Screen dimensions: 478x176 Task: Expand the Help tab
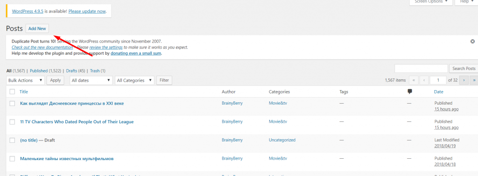tap(466, 2)
